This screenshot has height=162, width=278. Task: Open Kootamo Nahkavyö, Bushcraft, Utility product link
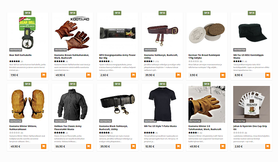(x=161, y=56)
